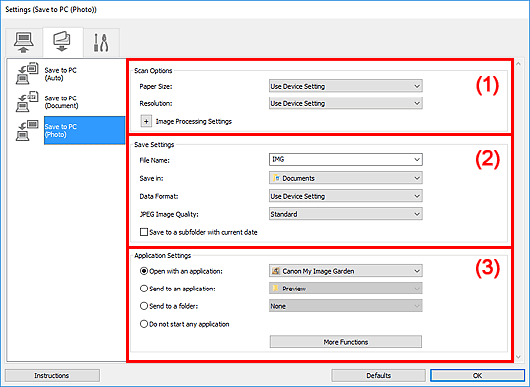Viewport: 530px width, 387px height.
Task: Open the Save in Documents dropdown
Action: [346, 178]
